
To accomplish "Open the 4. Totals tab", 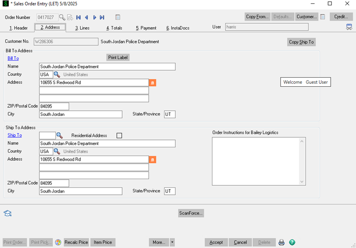I will [x=114, y=28].
